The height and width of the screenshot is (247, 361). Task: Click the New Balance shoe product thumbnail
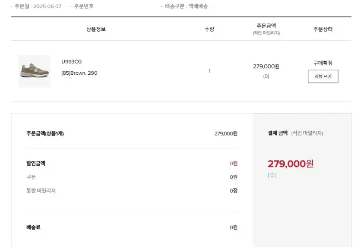pyautogui.click(x=35, y=71)
